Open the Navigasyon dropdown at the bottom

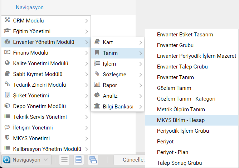(x=26, y=160)
